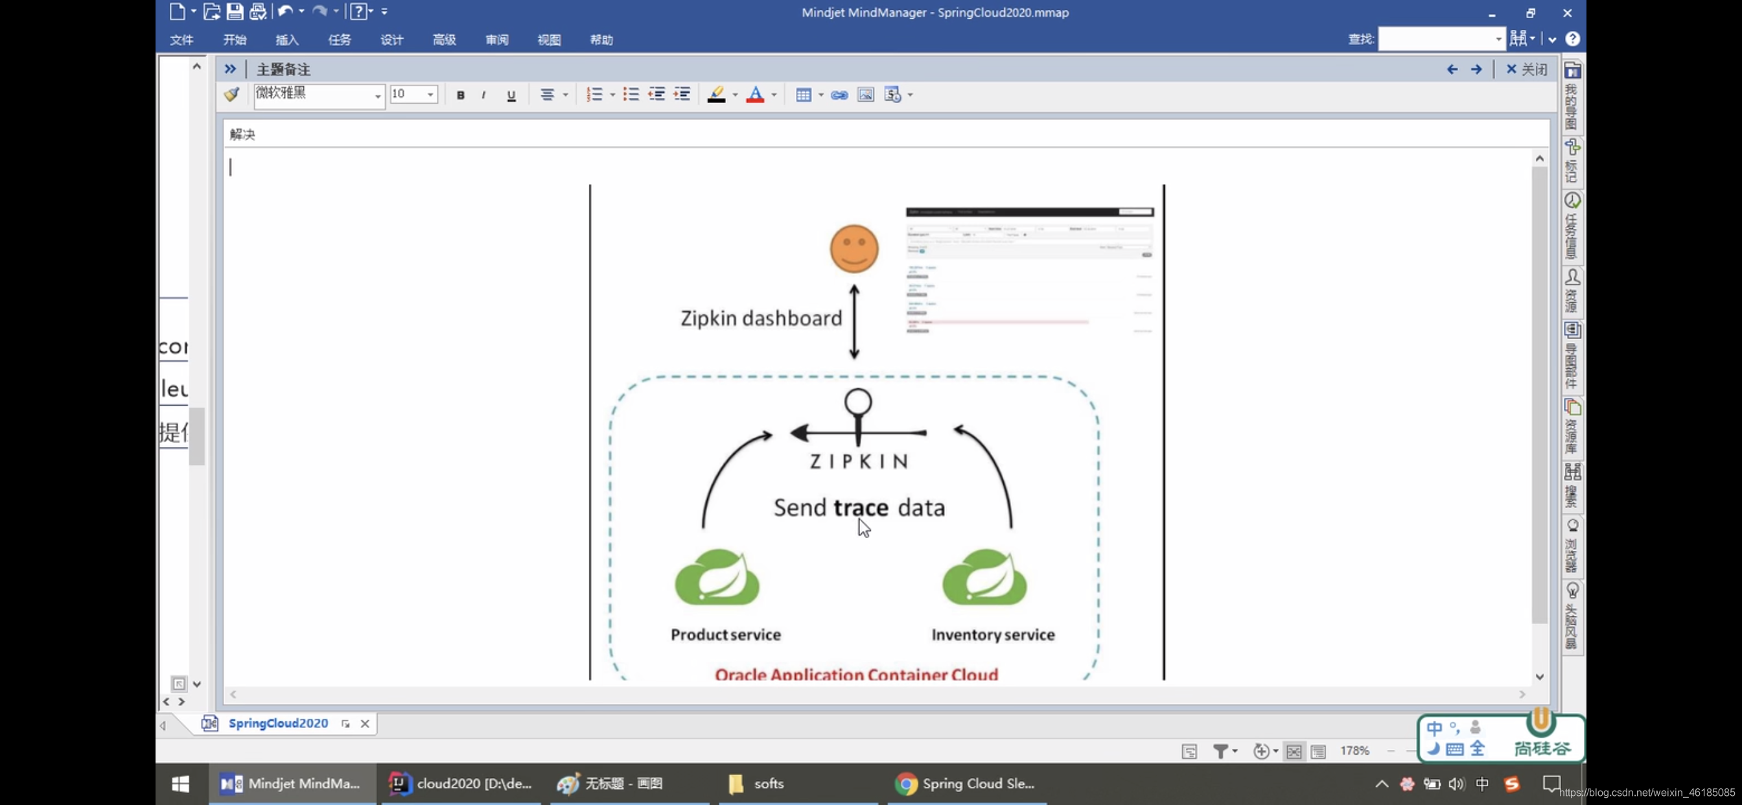
Task: Open the 设计 ribbon tab
Action: pos(391,40)
